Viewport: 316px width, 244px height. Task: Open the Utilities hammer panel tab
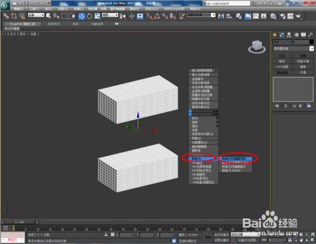[310, 35]
